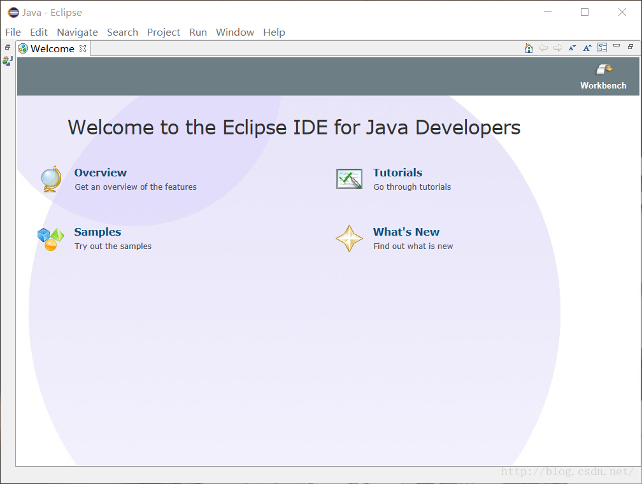Navigate to previous topic with back arrow
642x484 pixels.
click(543, 48)
